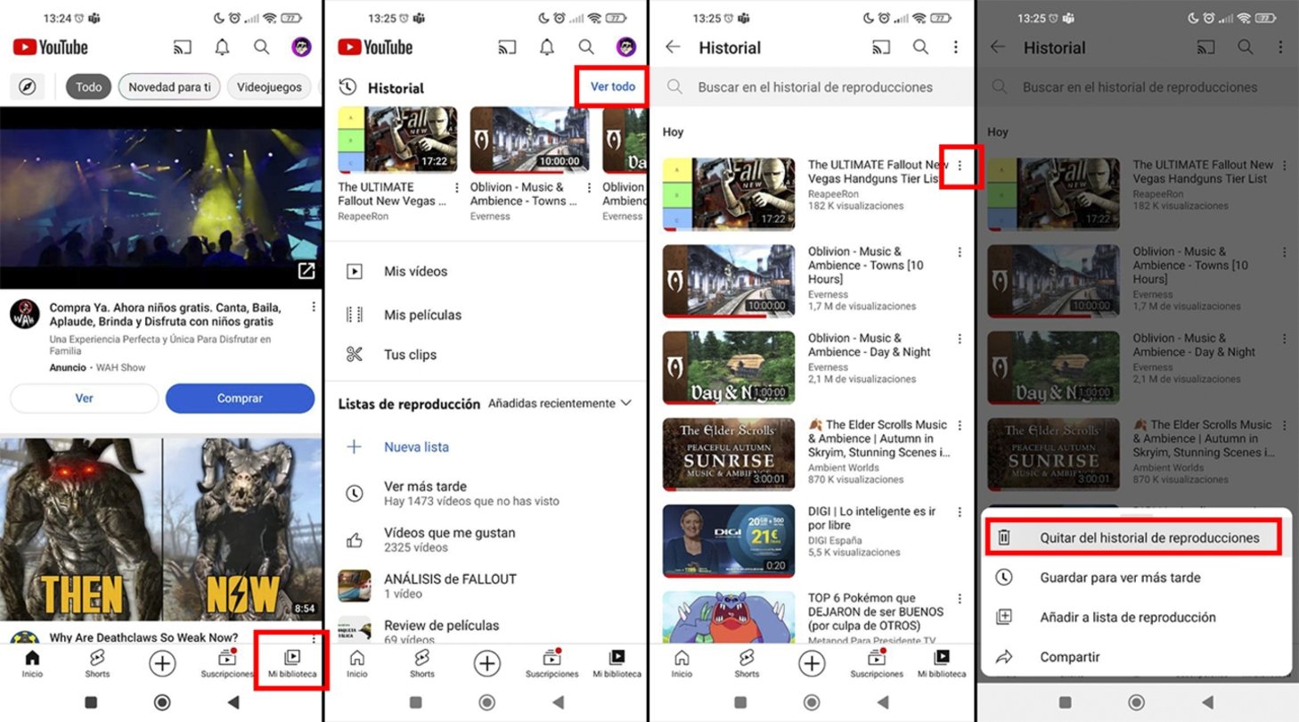The image size is (1299, 722).
Task: Open the cast icon on the library screen
Action: [508, 47]
